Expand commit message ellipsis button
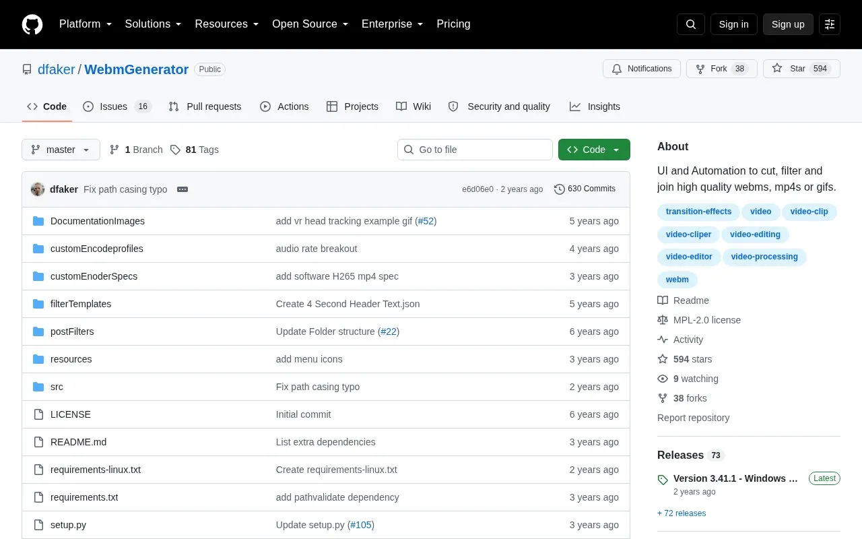Screen dimensions: 862x539 pos(183,189)
